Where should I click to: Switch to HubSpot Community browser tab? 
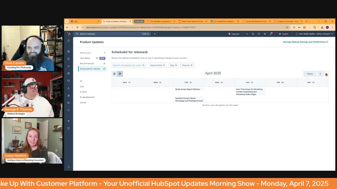pyautogui.click(x=288, y=21)
